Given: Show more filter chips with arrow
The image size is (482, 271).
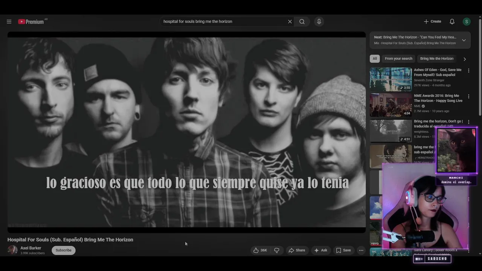Looking at the screenshot, I should click(x=464, y=59).
